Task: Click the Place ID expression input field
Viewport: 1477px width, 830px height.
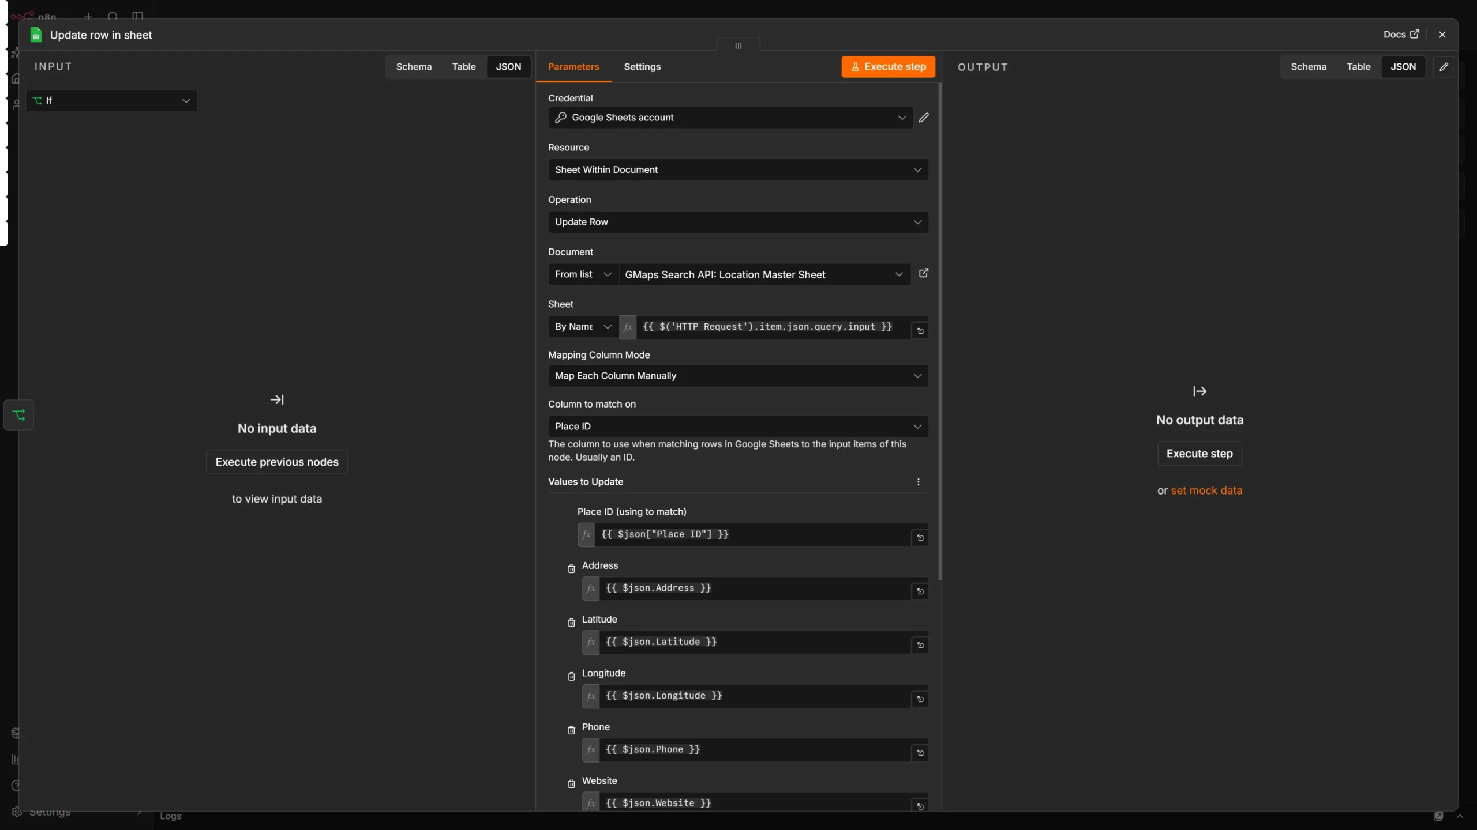Action: click(753, 534)
